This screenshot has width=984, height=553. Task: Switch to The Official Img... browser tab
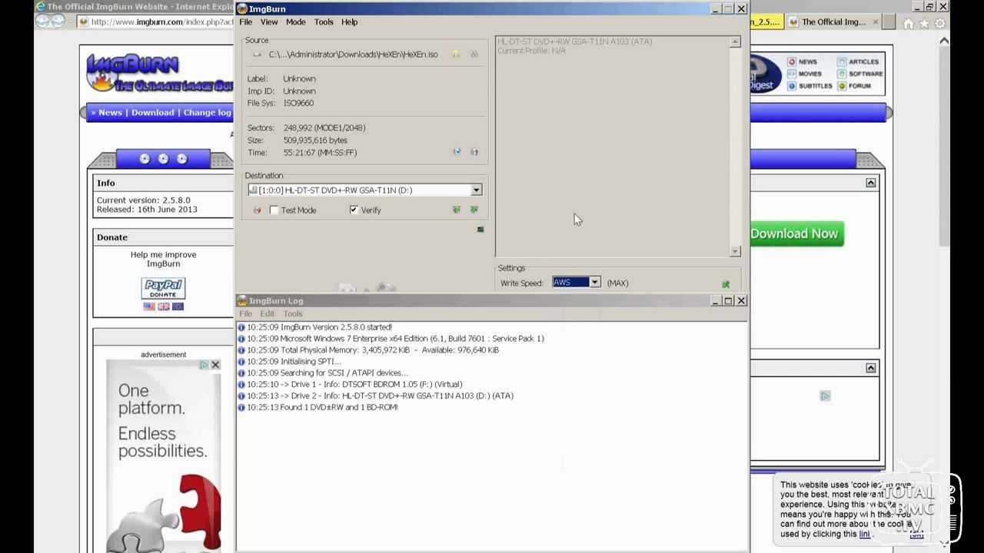833,22
